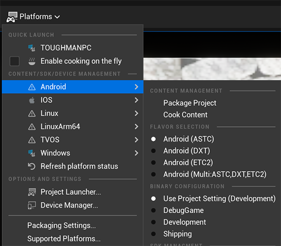This screenshot has height=246, width=281.
Task: Click Refresh platform status
Action: tap(73, 166)
